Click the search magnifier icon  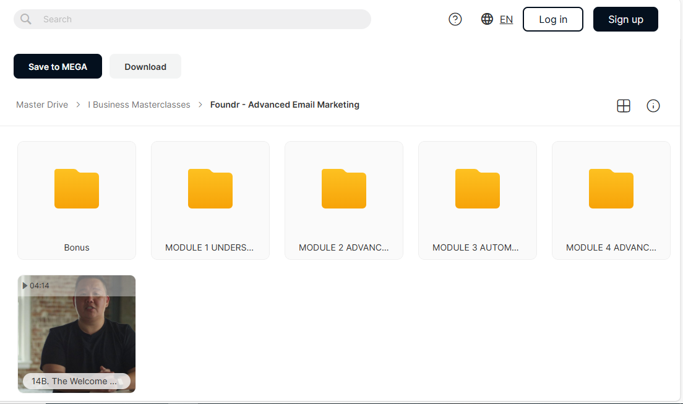(26, 19)
